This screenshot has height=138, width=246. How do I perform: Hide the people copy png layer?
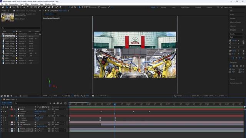[2, 129]
